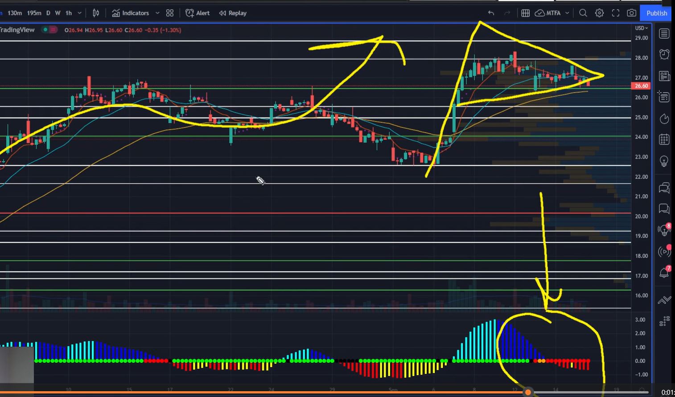675x397 pixels.
Task: Toggle the green-red market status pill
Action: pos(49,30)
